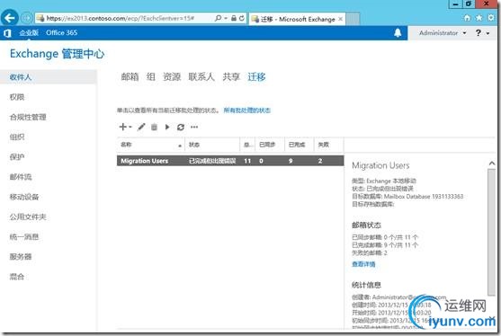Screen dimensions: 501x336
Task: Select 合规性管理 in left navigation
Action: tap(28, 117)
